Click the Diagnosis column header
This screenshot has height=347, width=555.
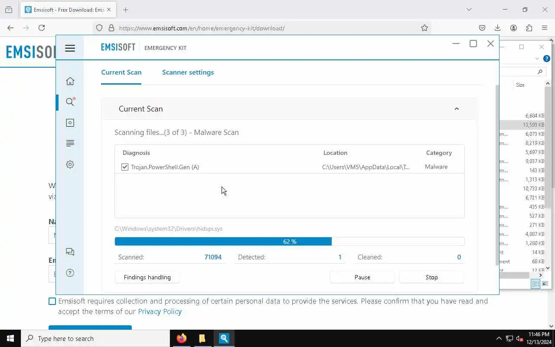pos(136,153)
